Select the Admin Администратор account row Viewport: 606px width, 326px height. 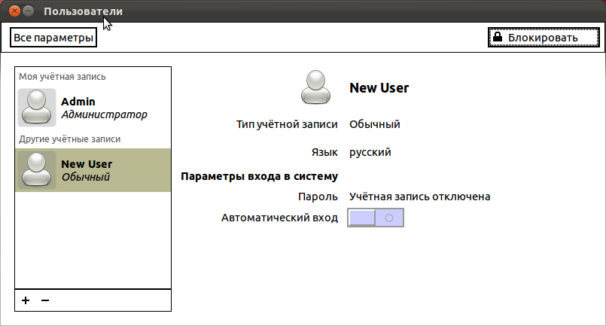pyautogui.click(x=93, y=108)
